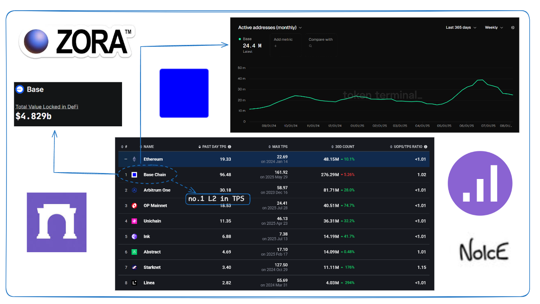
Task: Click the search icon under Compare with
Action: pyautogui.click(x=310, y=46)
